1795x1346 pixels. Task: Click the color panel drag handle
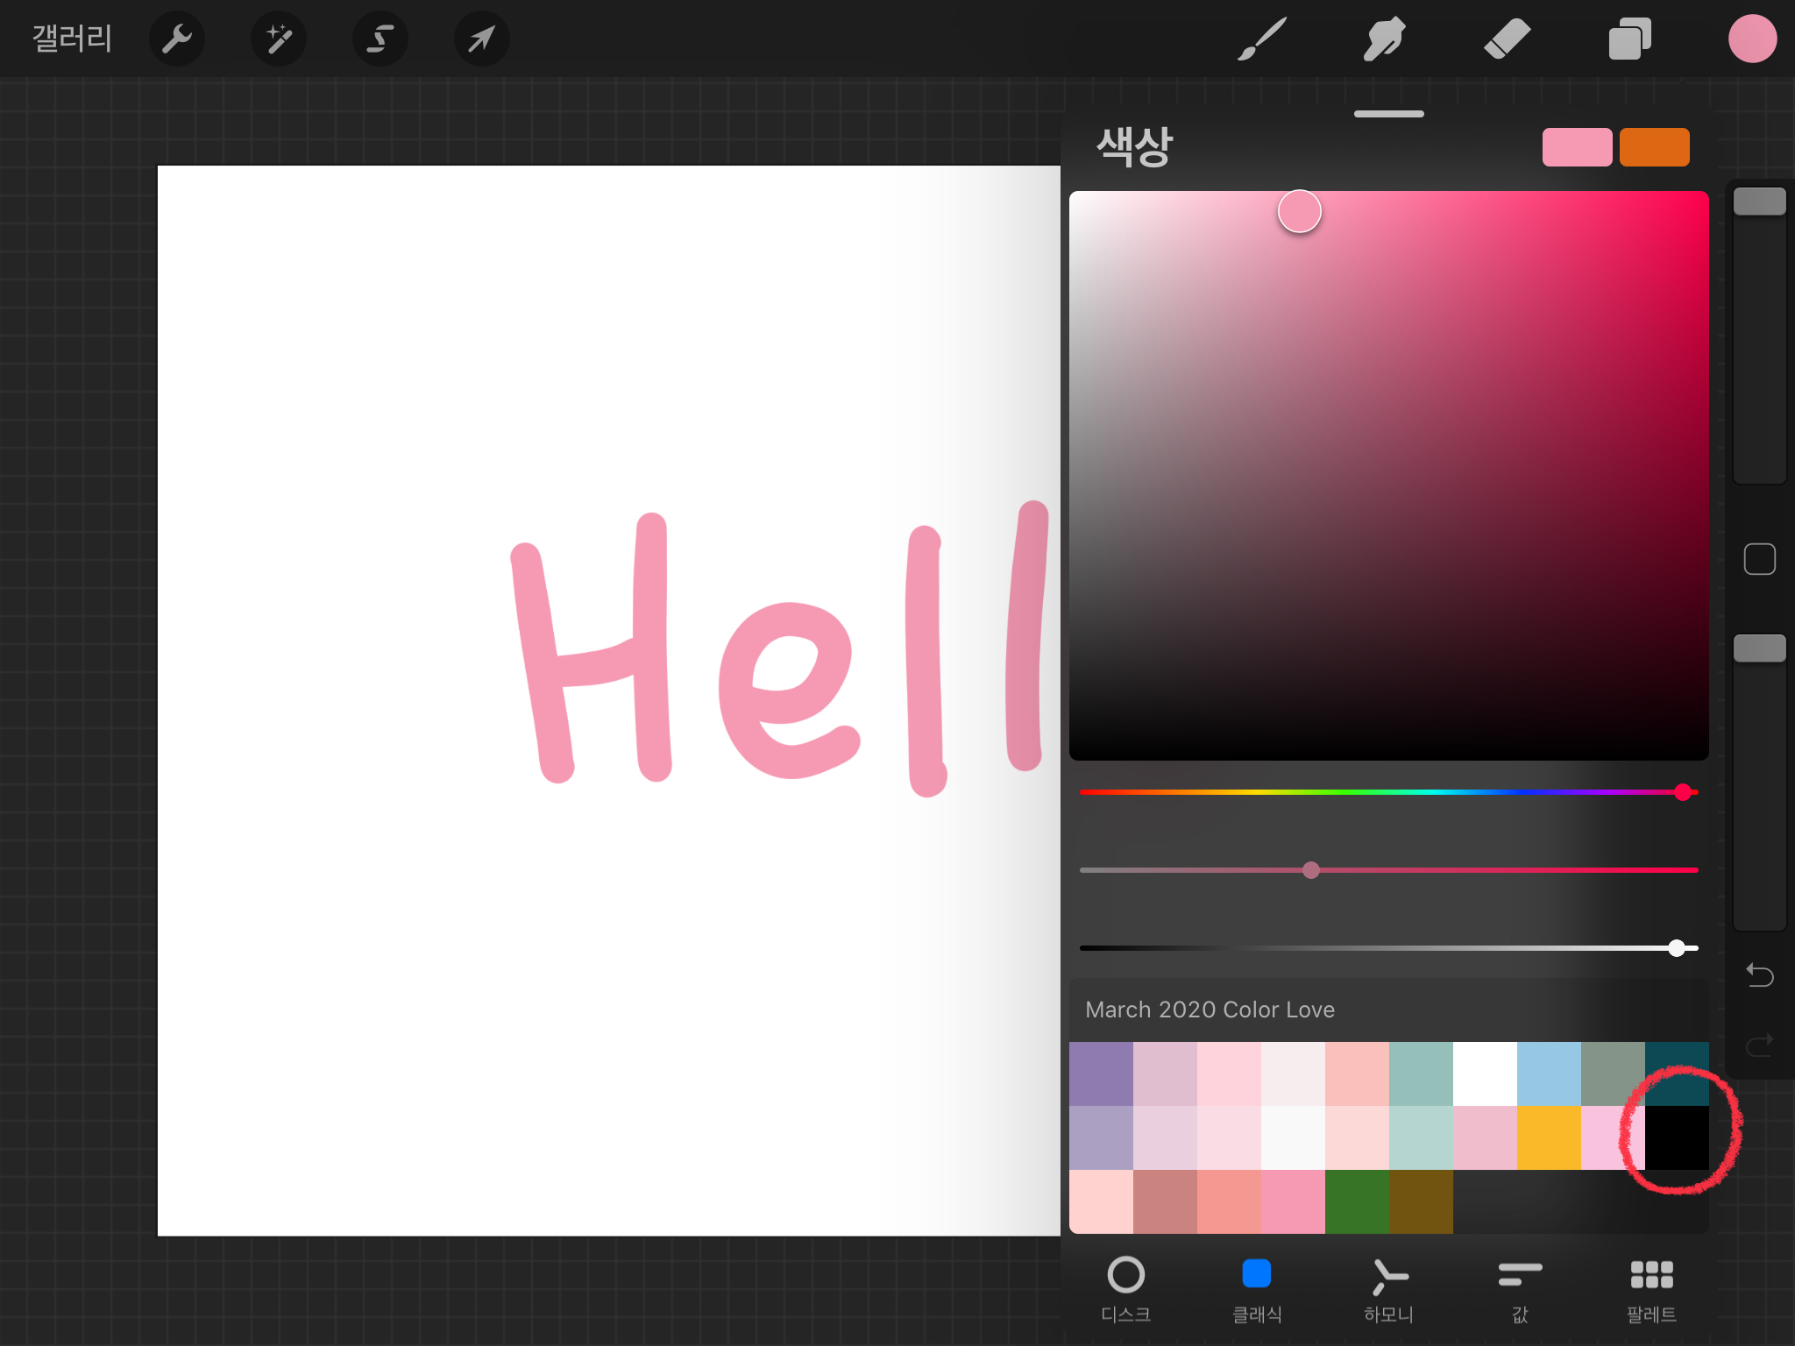(1388, 114)
